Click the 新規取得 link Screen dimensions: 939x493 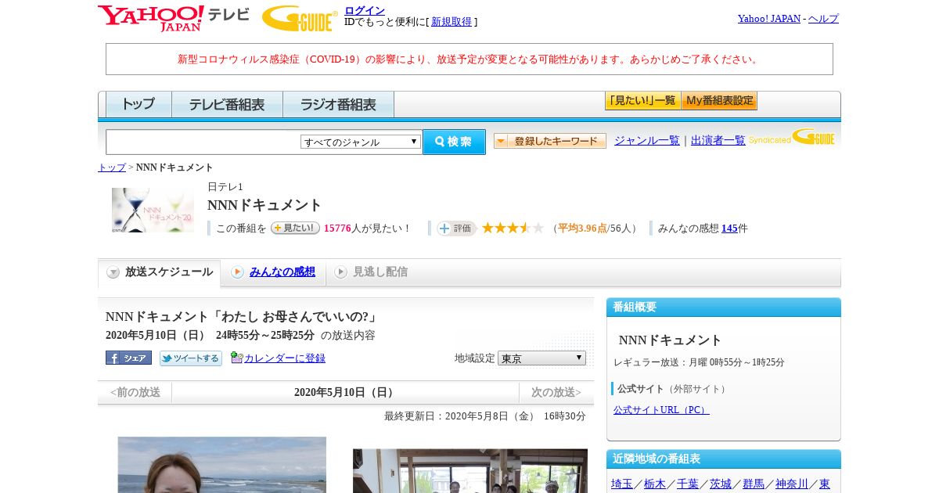click(x=452, y=22)
